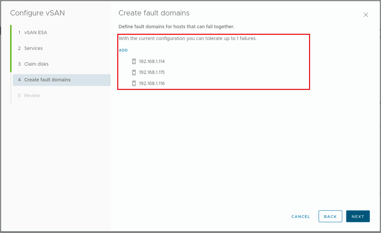Close the Configure vSAN dialog with X
The height and width of the screenshot is (233, 381).
pos(366,15)
